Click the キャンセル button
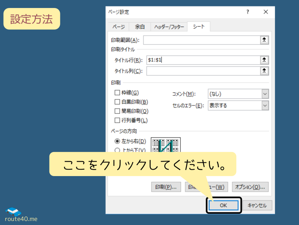Image resolution: width=299 pixels, height=225 pixels. pyautogui.click(x=257, y=205)
